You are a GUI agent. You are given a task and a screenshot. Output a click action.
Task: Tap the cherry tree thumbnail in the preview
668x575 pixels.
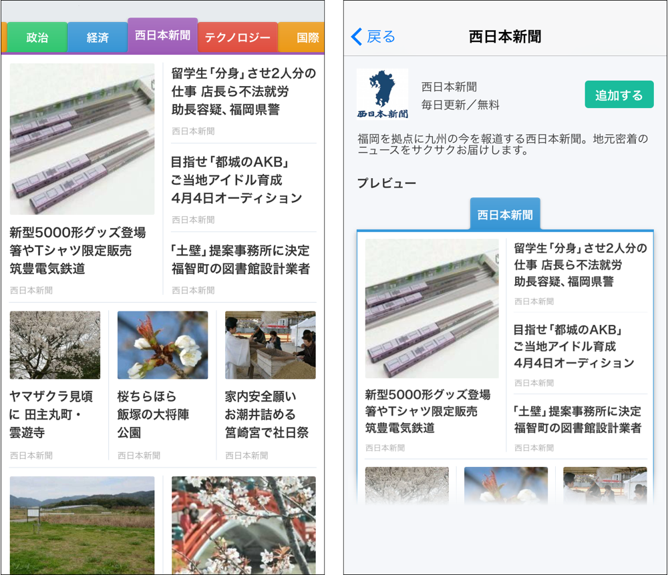pyautogui.click(x=407, y=485)
